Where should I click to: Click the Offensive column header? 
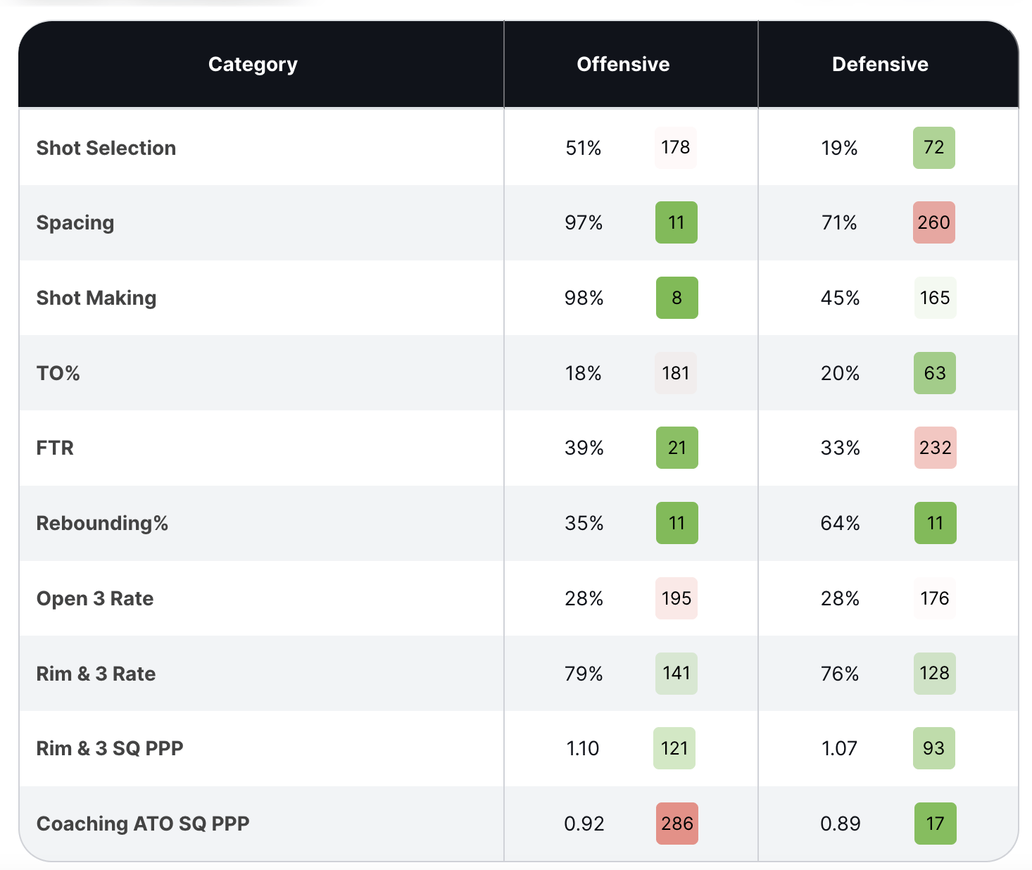tap(623, 65)
